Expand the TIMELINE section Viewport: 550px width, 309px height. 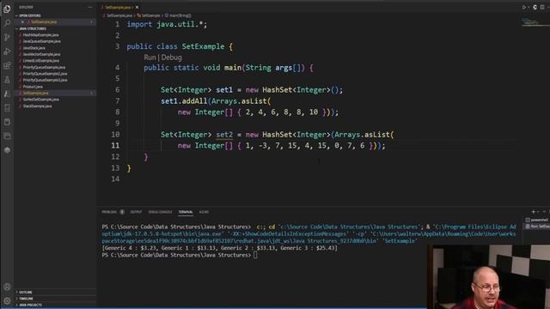coord(26,299)
